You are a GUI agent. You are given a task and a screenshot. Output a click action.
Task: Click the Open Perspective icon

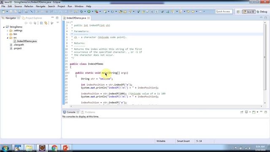click(238, 12)
